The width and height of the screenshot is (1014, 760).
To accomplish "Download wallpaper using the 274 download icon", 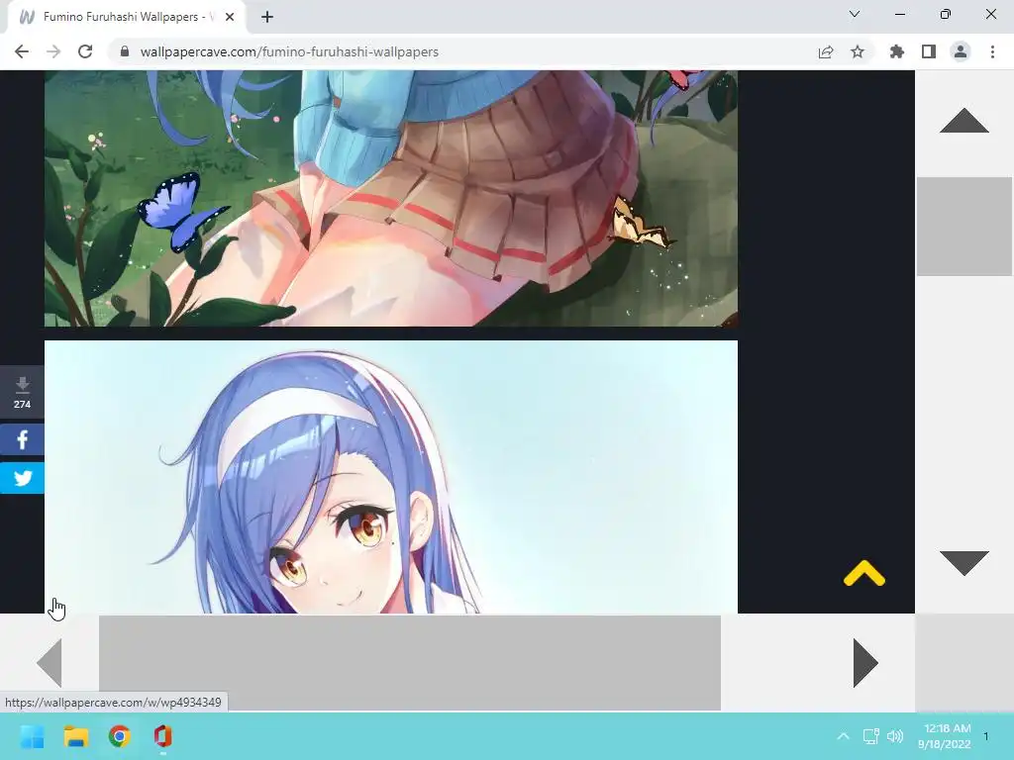I will pyautogui.click(x=22, y=393).
